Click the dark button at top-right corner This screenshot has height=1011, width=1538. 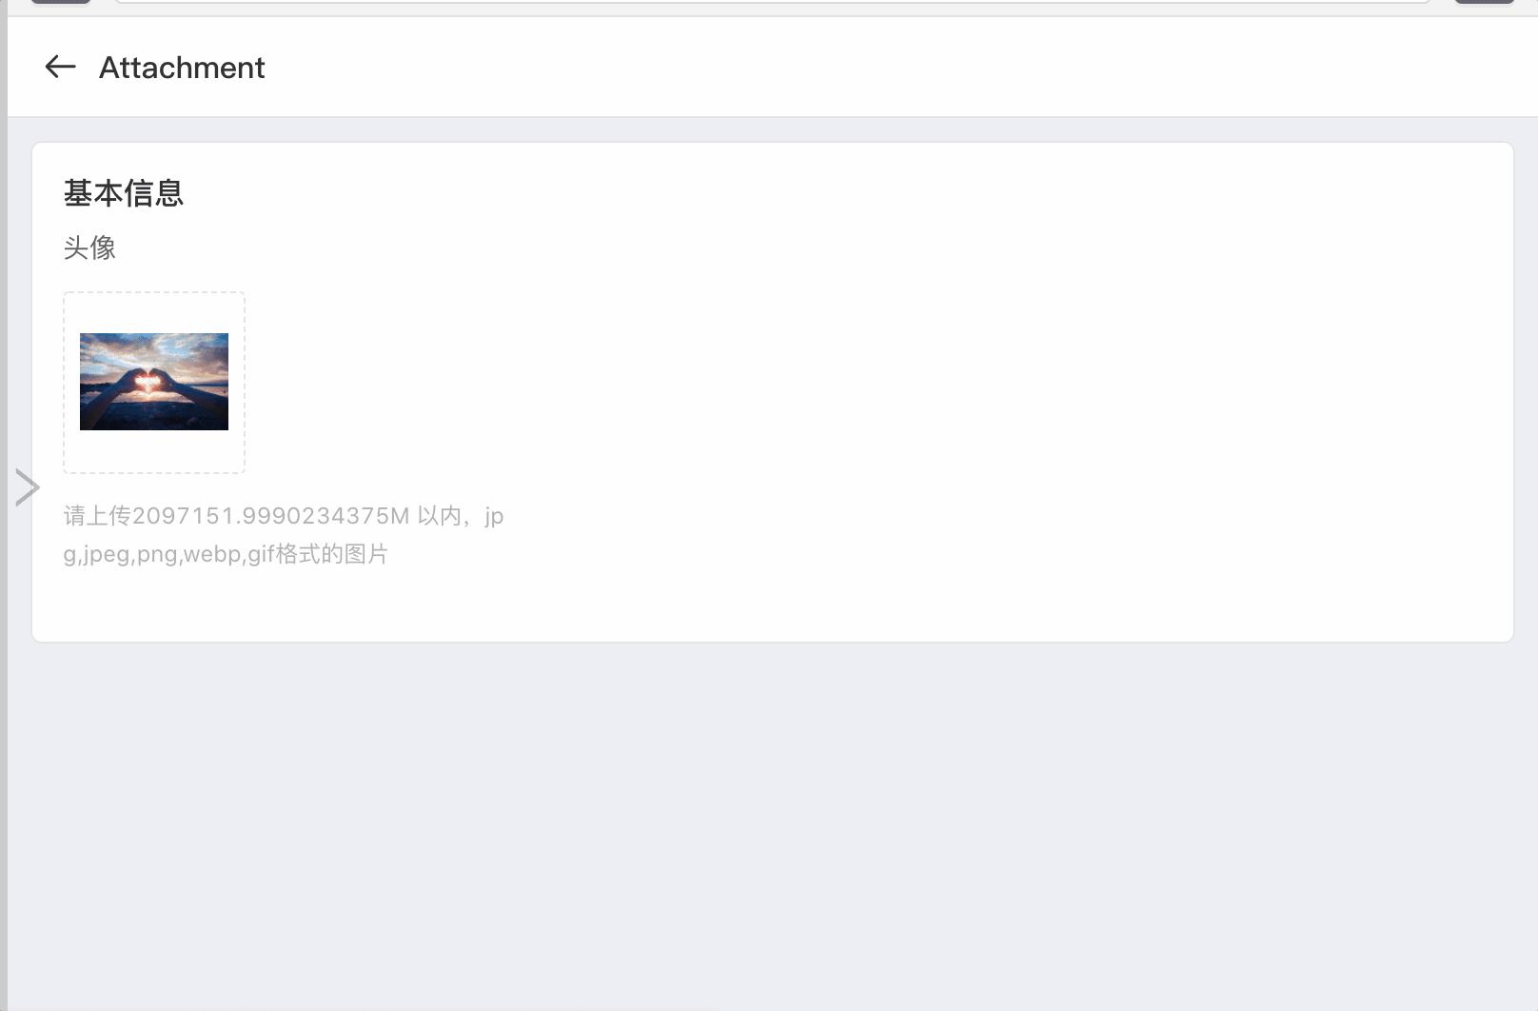(x=1485, y=2)
